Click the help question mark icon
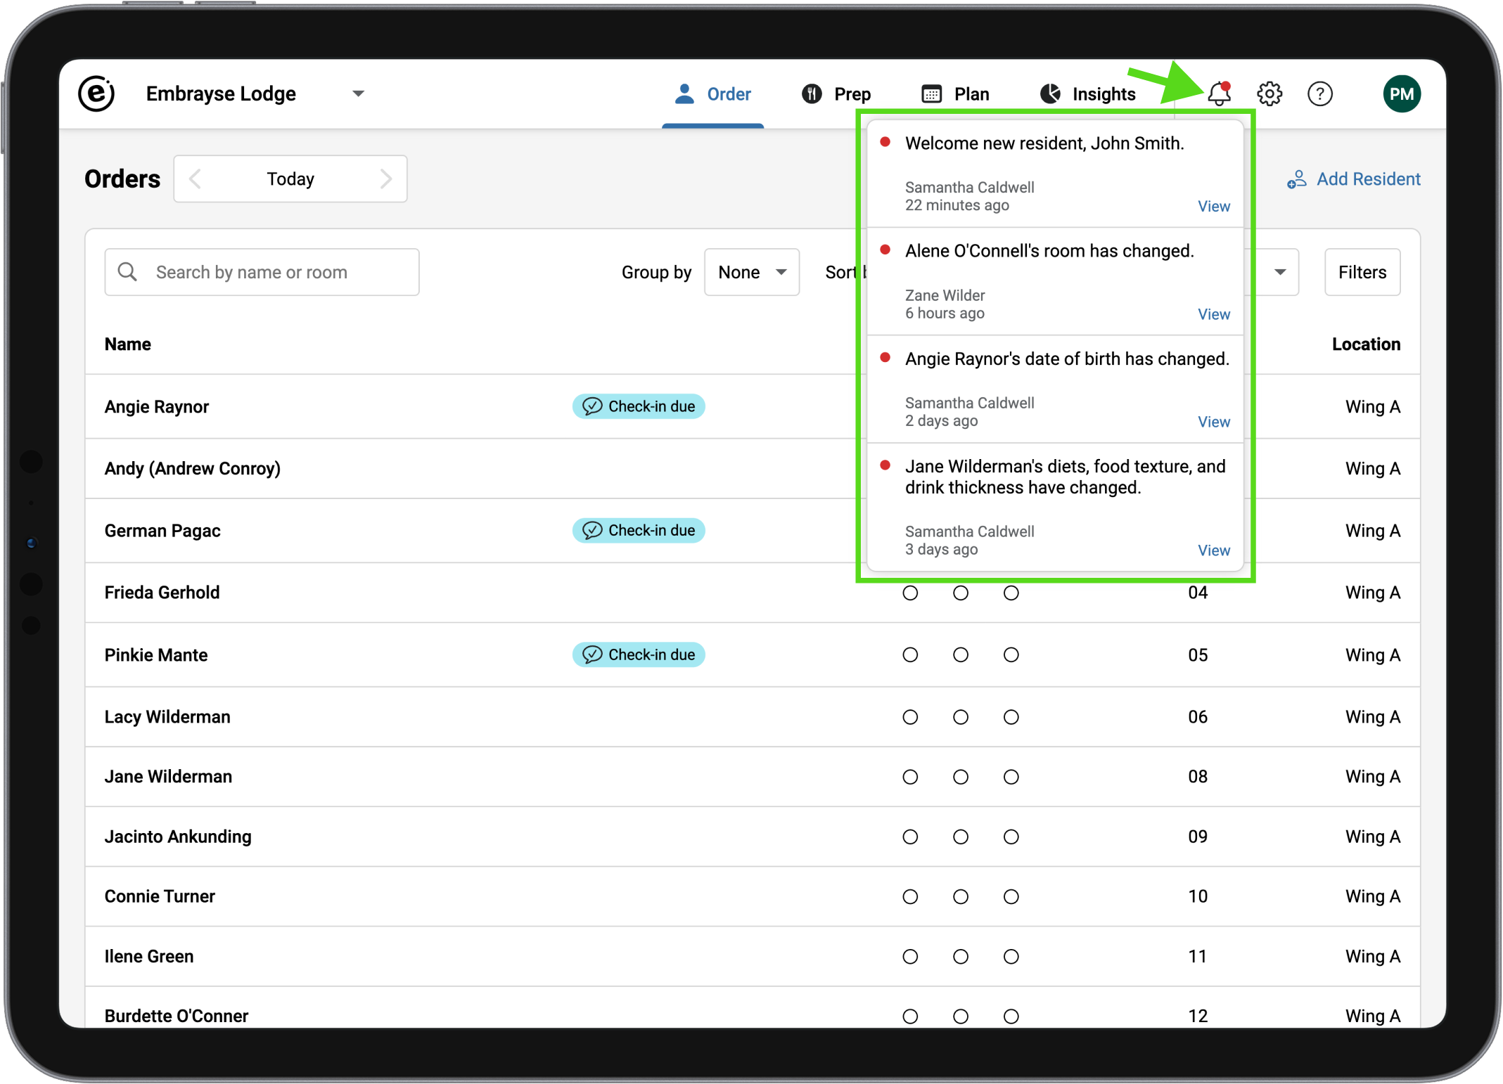The width and height of the screenshot is (1503, 1084). (1319, 93)
